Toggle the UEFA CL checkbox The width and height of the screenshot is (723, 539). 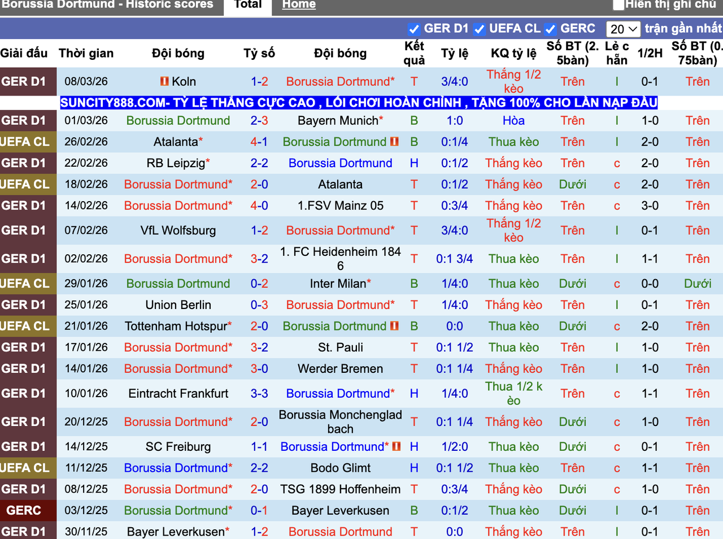[480, 29]
